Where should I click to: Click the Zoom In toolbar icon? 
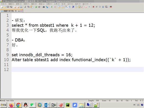pyautogui.click(x=52, y=7)
